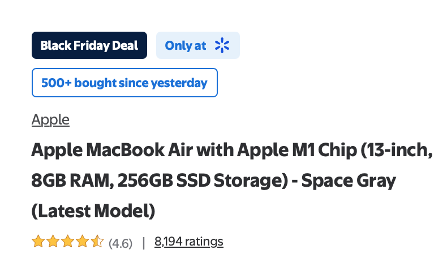This screenshot has width=447, height=258.
Task: Select the 'Only at' Walmart badge
Action: pyautogui.click(x=198, y=46)
